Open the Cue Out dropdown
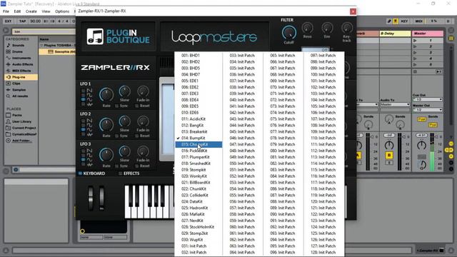The image size is (457, 257). click(x=428, y=100)
